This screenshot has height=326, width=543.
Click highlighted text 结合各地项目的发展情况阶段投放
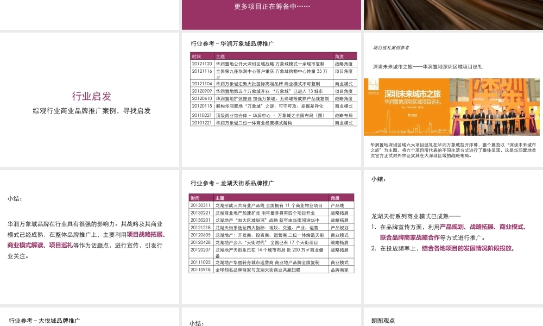click(468, 248)
